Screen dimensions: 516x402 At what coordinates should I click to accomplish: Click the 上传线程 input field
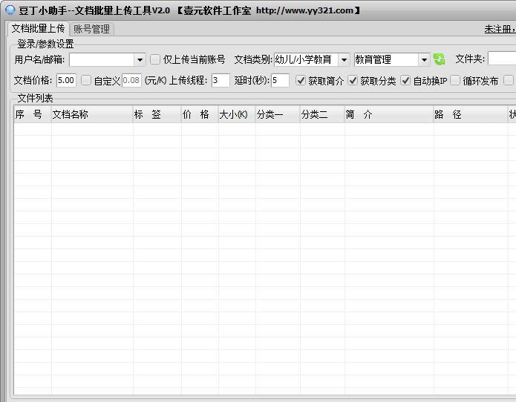tap(220, 81)
